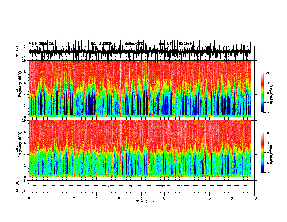287x222 pixels.
Task: Click the ch.2 spectrogram color scale bar
Action: pos(262,153)
